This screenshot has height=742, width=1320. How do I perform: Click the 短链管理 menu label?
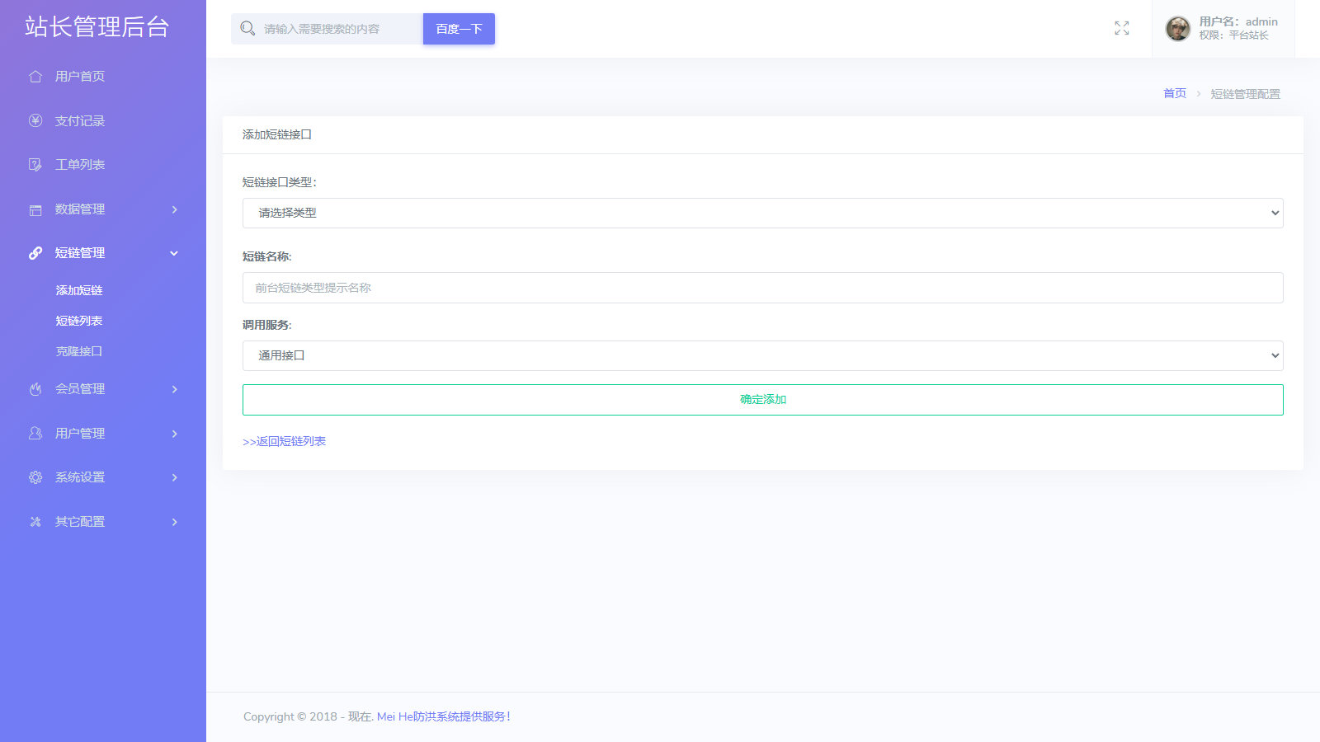(x=80, y=253)
